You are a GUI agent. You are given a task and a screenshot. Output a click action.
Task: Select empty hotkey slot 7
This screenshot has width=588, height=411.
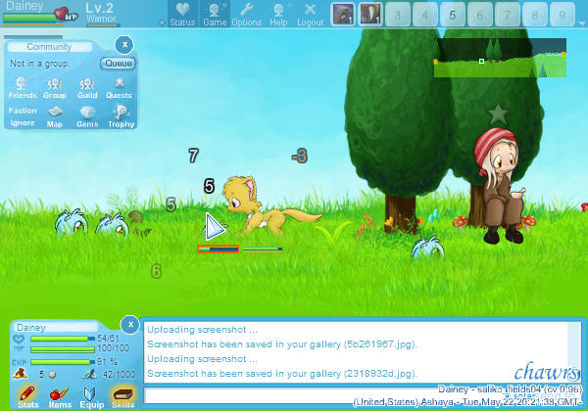coord(507,15)
